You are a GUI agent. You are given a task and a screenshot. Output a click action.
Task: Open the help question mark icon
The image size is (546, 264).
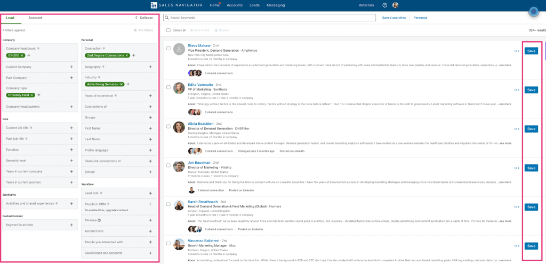pyautogui.click(x=385, y=5)
